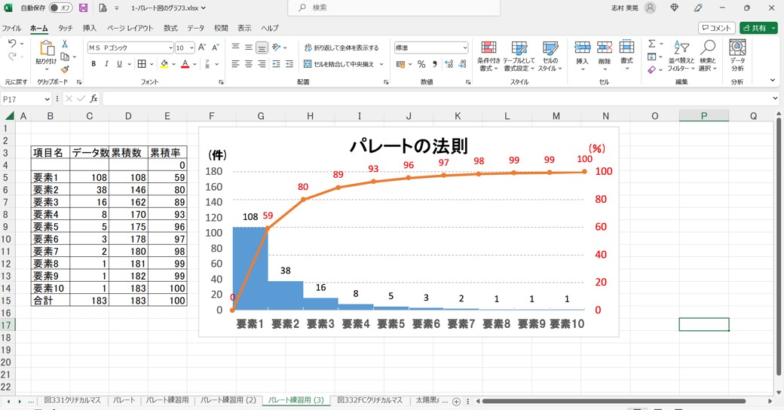
Task: Toggle underline formatting
Action: tap(120, 64)
